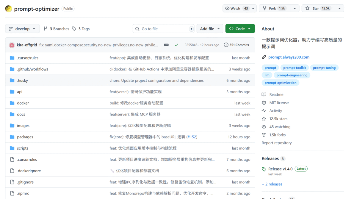Select the 'prompt-optimization' topic tag
The width and height of the screenshot is (357, 199).
click(281, 83)
